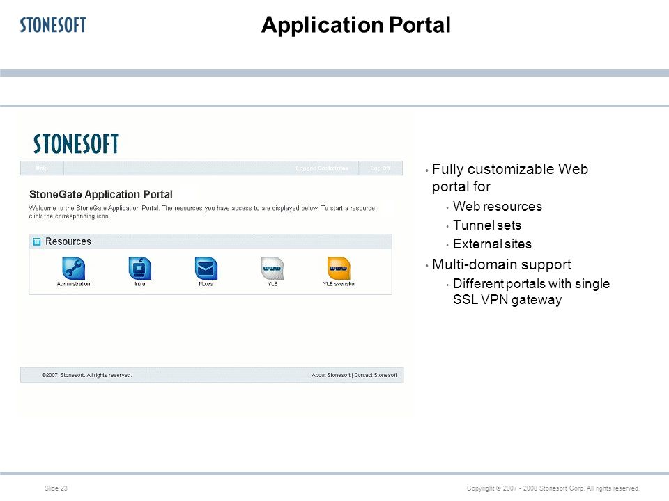The image size is (669, 501).
Task: Select the 'Tunnel sets' bullet
Action: tap(487, 225)
